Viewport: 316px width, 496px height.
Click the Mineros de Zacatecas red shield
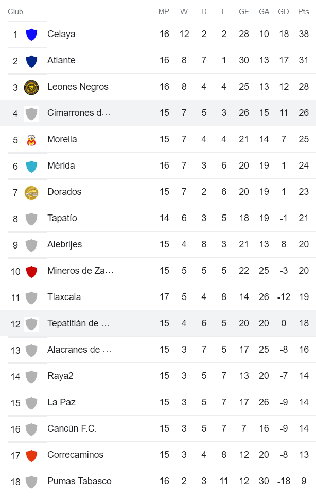(x=31, y=271)
